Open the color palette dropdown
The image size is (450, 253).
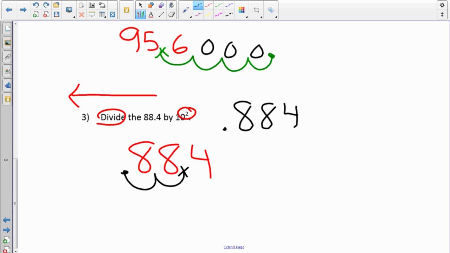coord(242,10)
